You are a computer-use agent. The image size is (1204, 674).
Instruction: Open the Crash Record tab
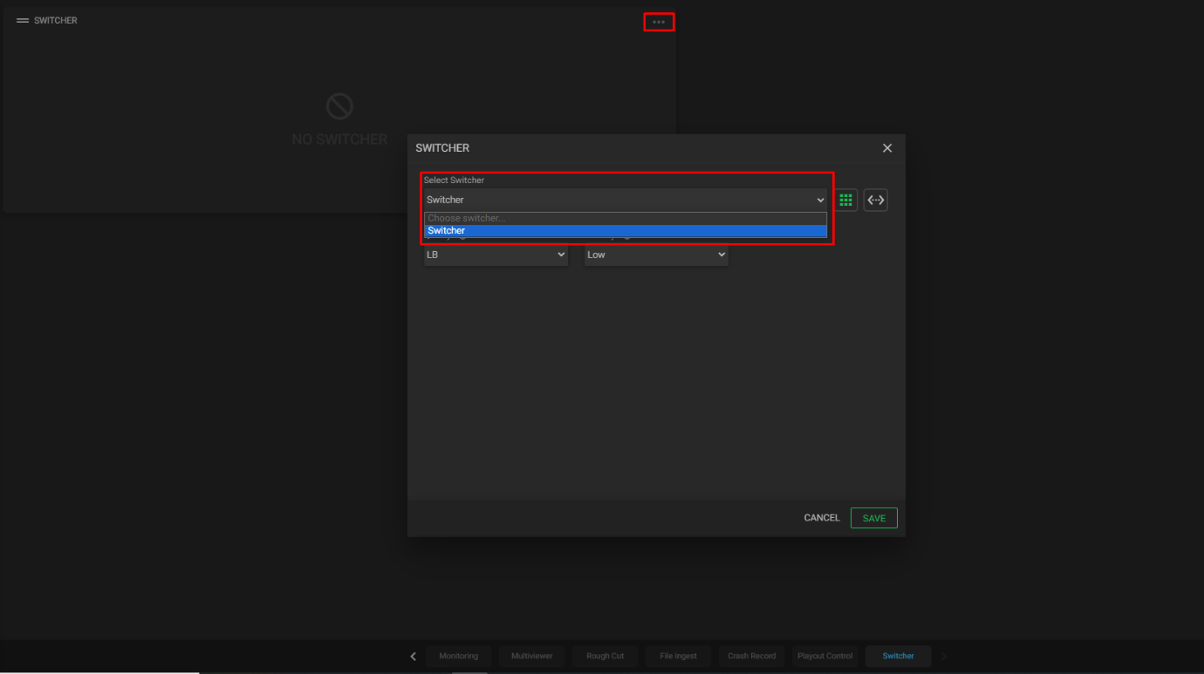(752, 656)
